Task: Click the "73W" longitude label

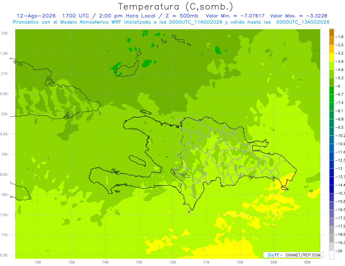Action: click(139, 262)
